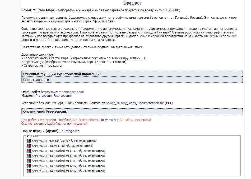Click the Карты Google bullet line
251x179 pixels.
pyautogui.click(x=74, y=62)
